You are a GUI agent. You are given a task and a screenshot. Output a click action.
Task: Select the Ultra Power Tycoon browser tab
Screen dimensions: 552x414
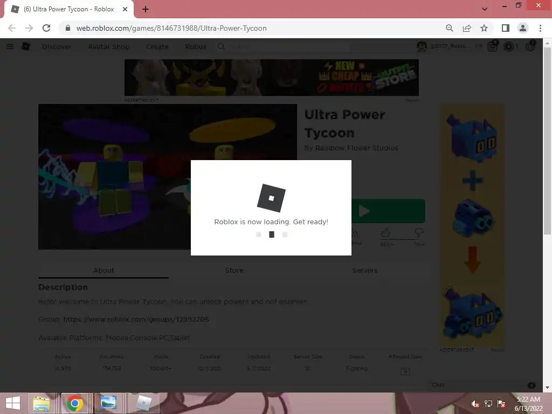point(68,9)
